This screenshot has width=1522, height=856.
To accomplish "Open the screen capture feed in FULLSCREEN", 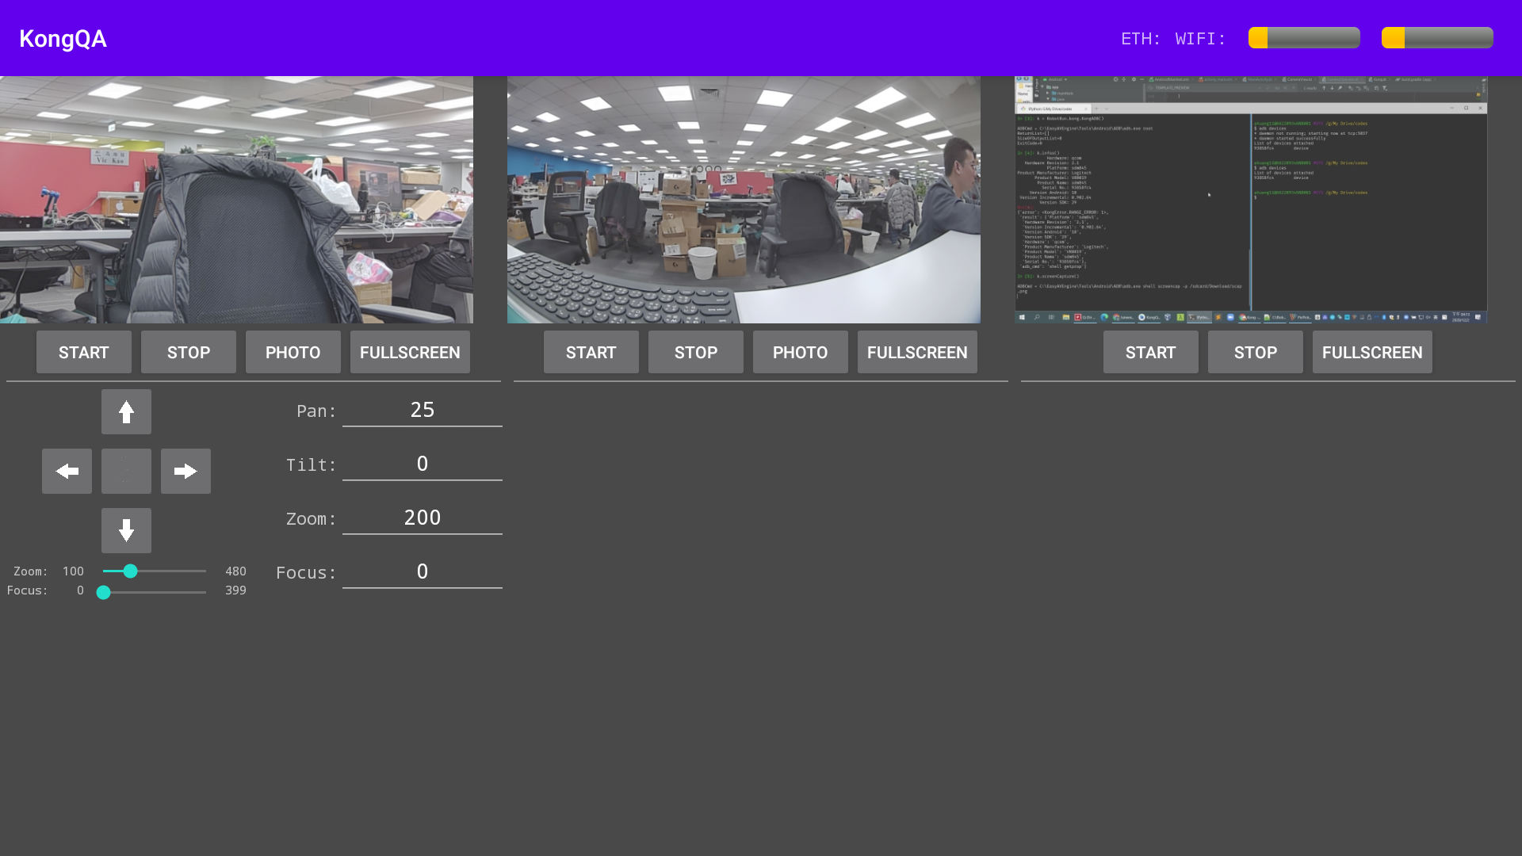I will pos(1372,353).
